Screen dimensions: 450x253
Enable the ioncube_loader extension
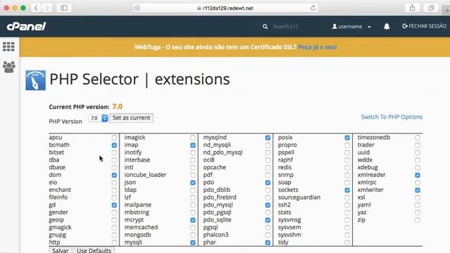pos(193,175)
